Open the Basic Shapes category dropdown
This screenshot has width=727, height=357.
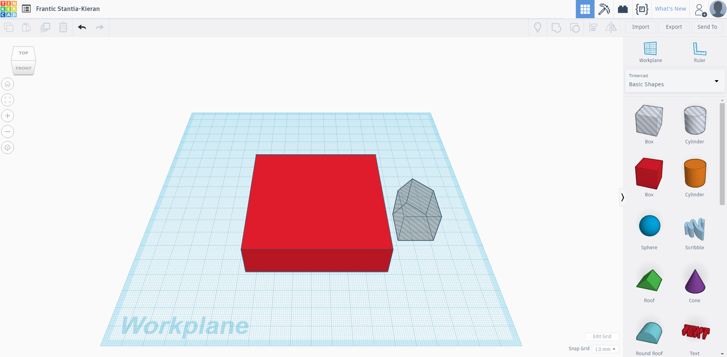[675, 81]
